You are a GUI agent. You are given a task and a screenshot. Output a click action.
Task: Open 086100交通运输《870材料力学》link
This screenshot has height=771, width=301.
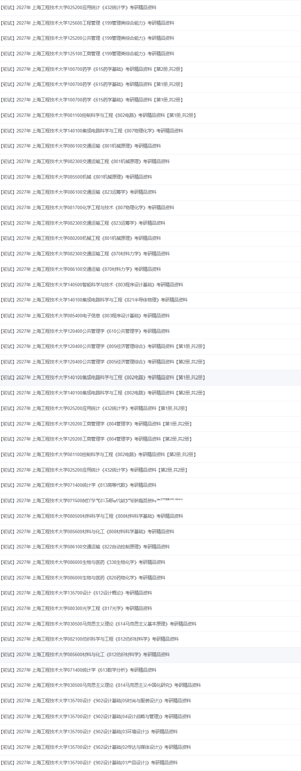81,269
